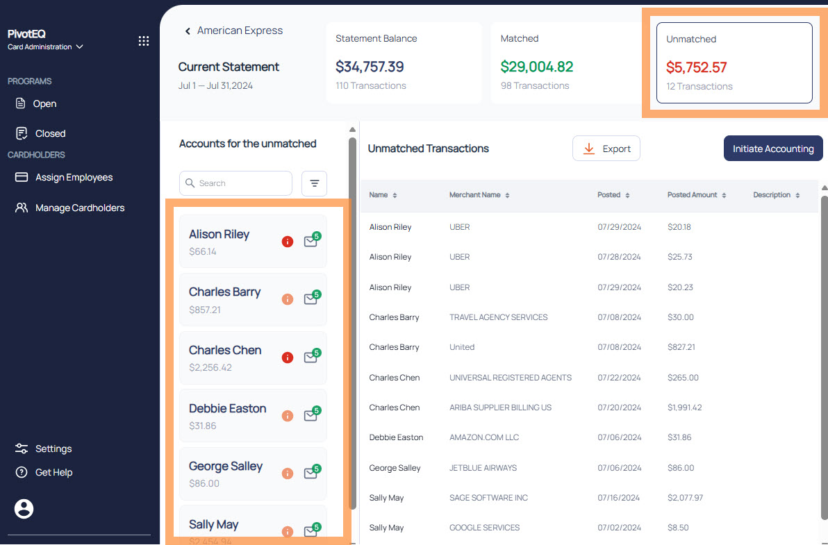Viewport: 828px width, 545px height.
Task: Select Closed programs in sidebar
Action: 50,133
